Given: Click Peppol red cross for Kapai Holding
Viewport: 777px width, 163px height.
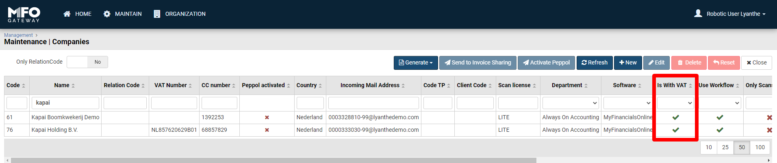Looking at the screenshot, I should (x=267, y=130).
